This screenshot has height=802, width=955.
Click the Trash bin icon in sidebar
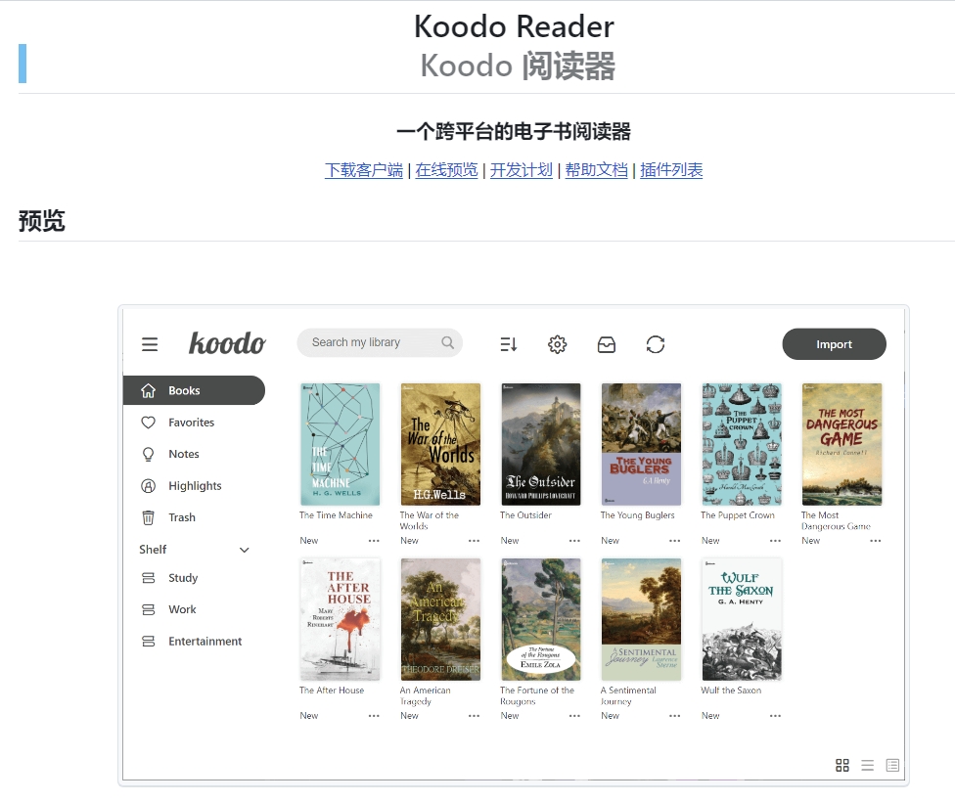[x=148, y=517]
